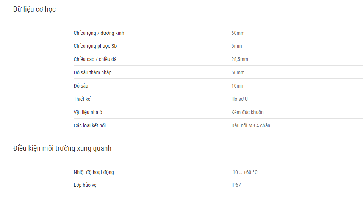Click the 'Đầu nối M8 4 chân' value

coord(250,125)
